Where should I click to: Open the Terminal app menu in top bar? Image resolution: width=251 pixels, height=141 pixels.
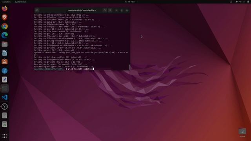20,2
